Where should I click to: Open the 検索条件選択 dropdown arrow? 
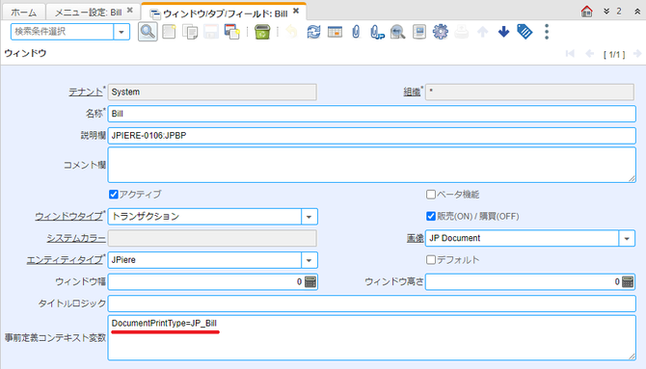[x=121, y=32]
